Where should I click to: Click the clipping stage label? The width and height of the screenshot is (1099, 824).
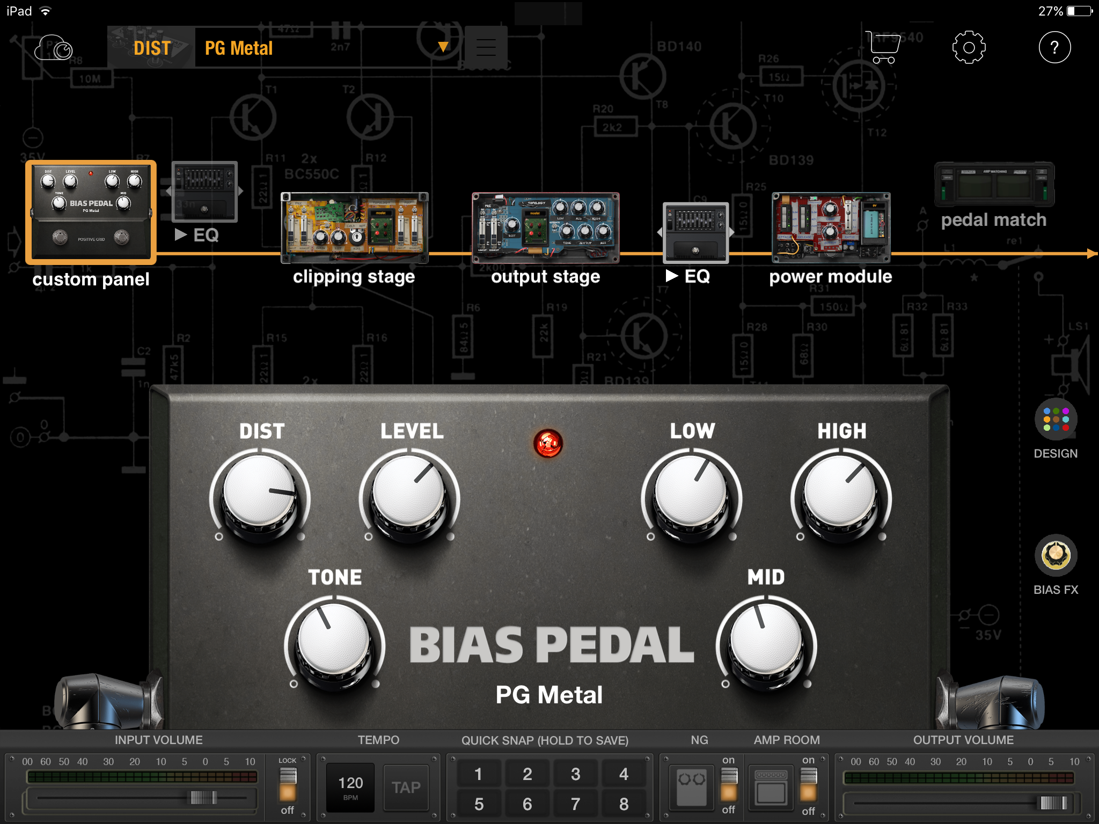tap(354, 277)
